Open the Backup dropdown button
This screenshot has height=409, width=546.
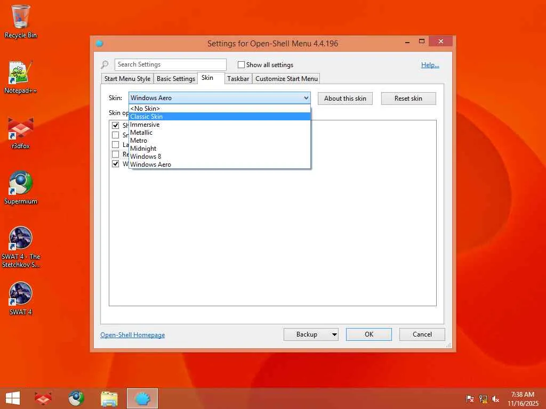334,334
